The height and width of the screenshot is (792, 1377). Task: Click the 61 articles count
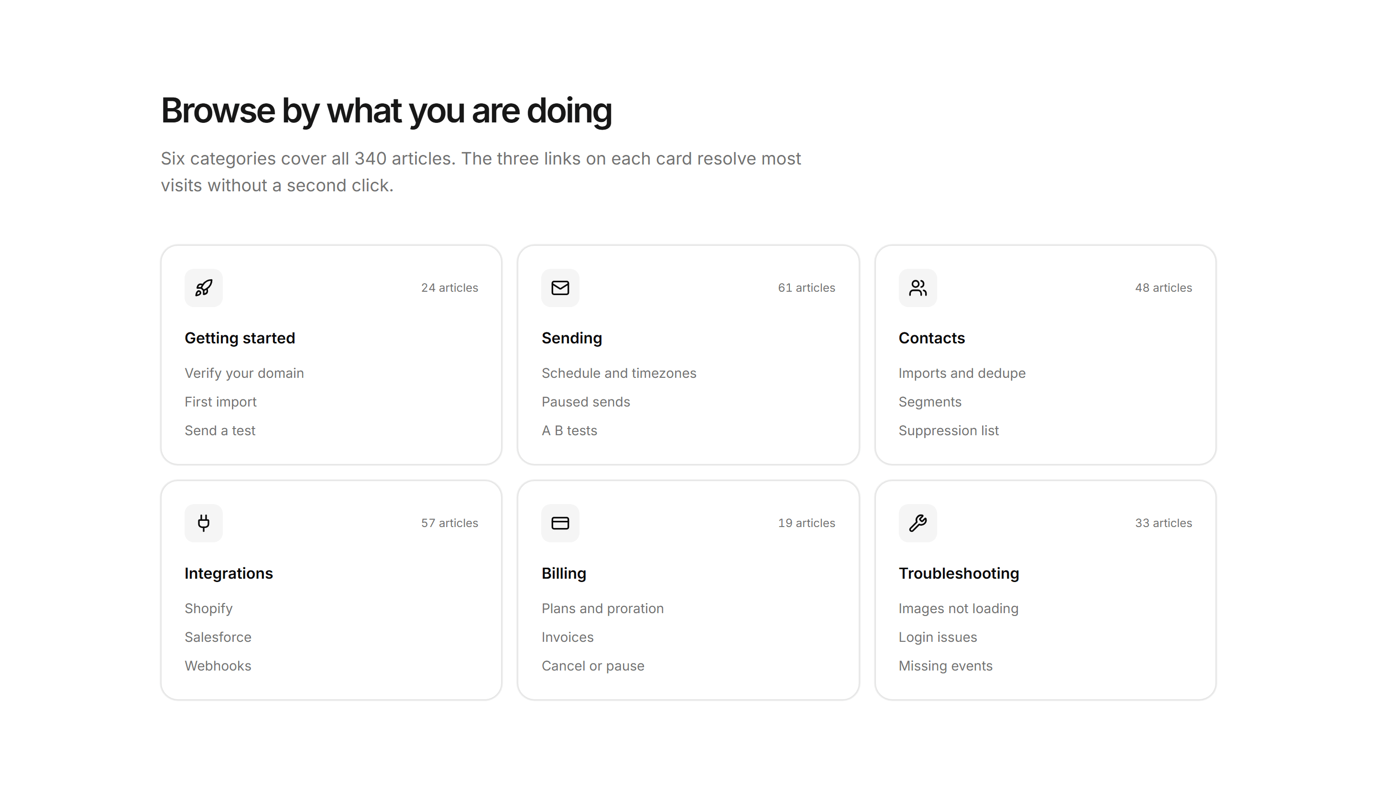pyautogui.click(x=806, y=288)
